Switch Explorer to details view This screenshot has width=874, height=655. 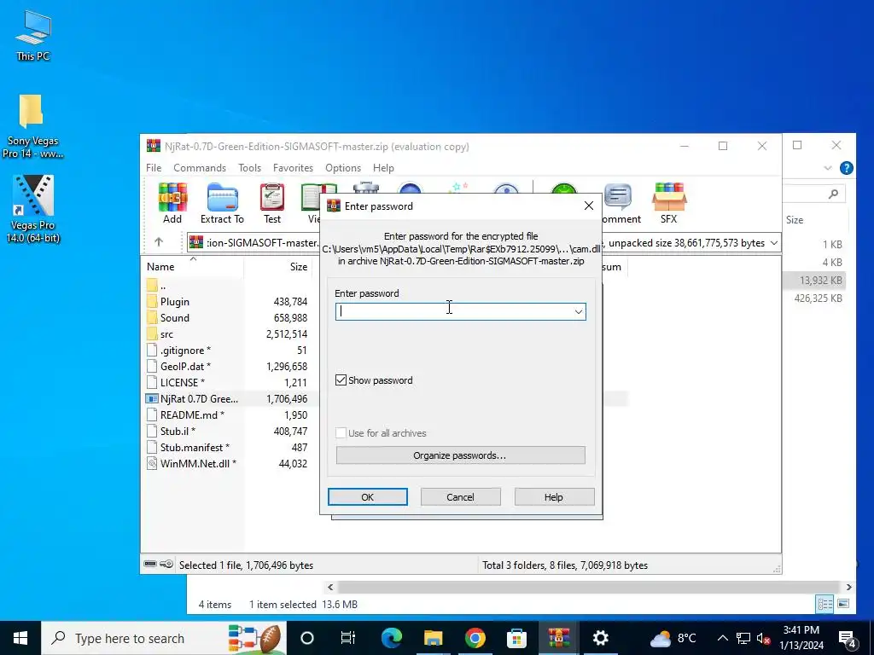click(x=825, y=604)
